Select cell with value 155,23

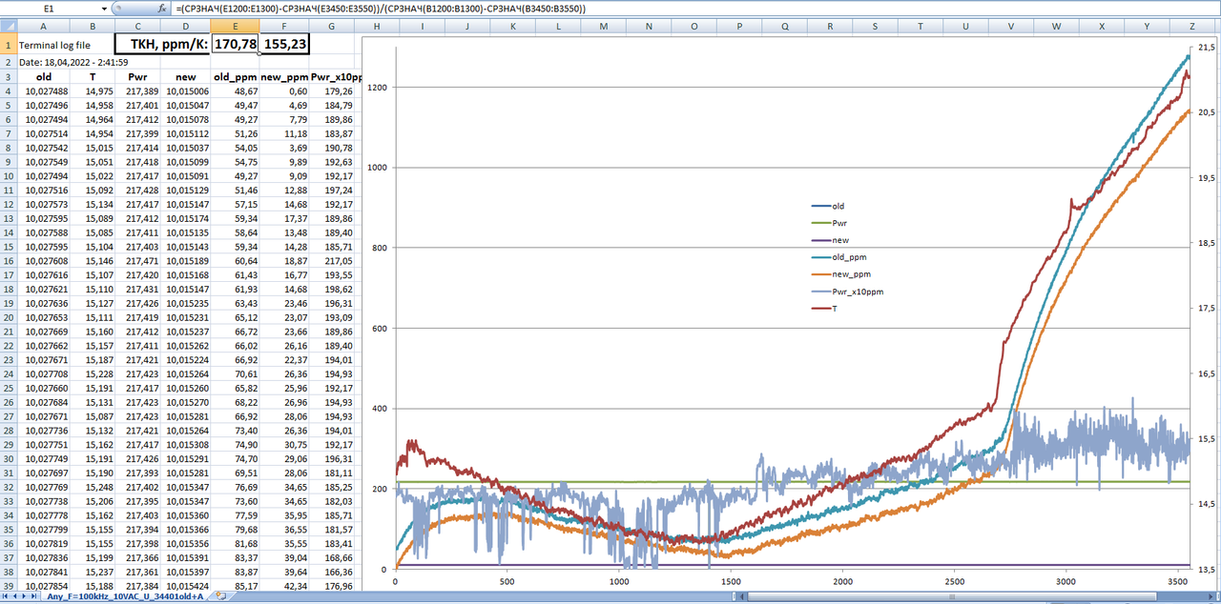point(283,45)
